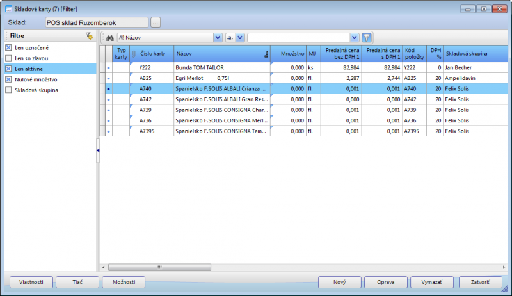This screenshot has width=512, height=296.
Task: Enable the Len so zľavou checkbox
Action: tap(8, 58)
